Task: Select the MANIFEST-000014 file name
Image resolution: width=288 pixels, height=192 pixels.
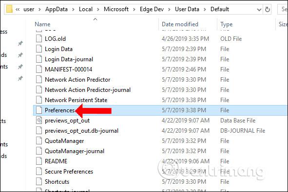Action: pyautogui.click(x=69, y=69)
